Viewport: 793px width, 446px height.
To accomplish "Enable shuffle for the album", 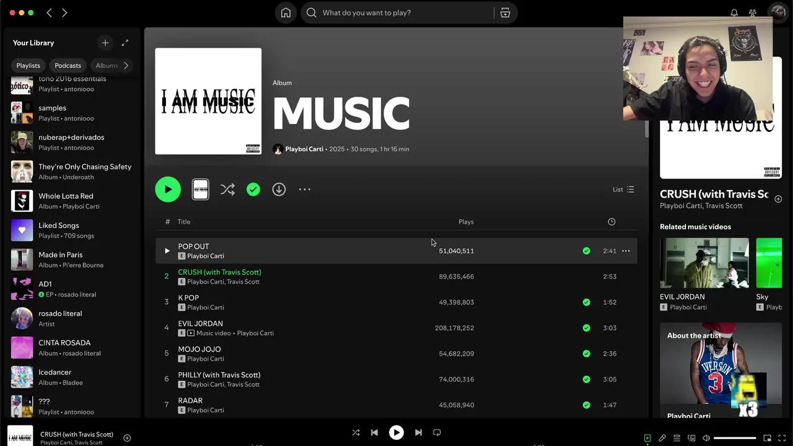I will 227,190.
